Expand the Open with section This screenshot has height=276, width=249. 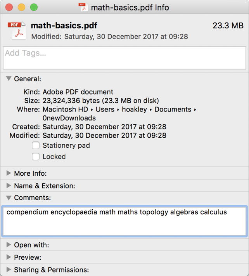9,245
